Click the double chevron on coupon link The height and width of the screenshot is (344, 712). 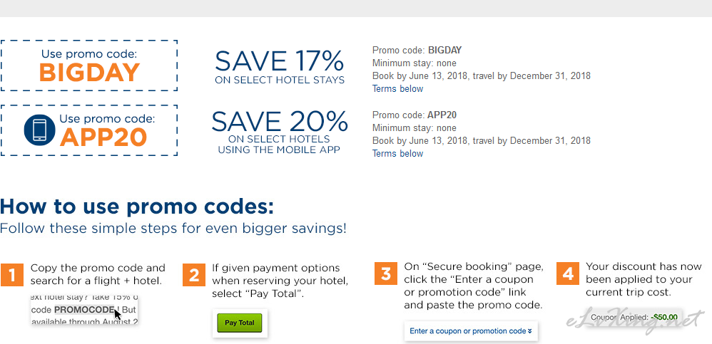530,331
